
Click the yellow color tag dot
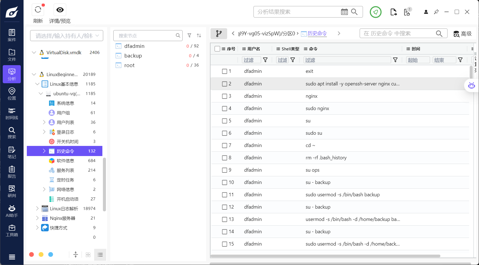click(41, 255)
